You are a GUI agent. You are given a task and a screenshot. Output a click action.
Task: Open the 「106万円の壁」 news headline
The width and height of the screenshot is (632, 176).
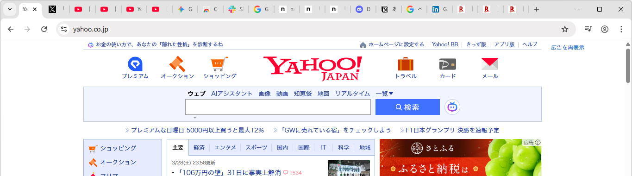point(230,173)
